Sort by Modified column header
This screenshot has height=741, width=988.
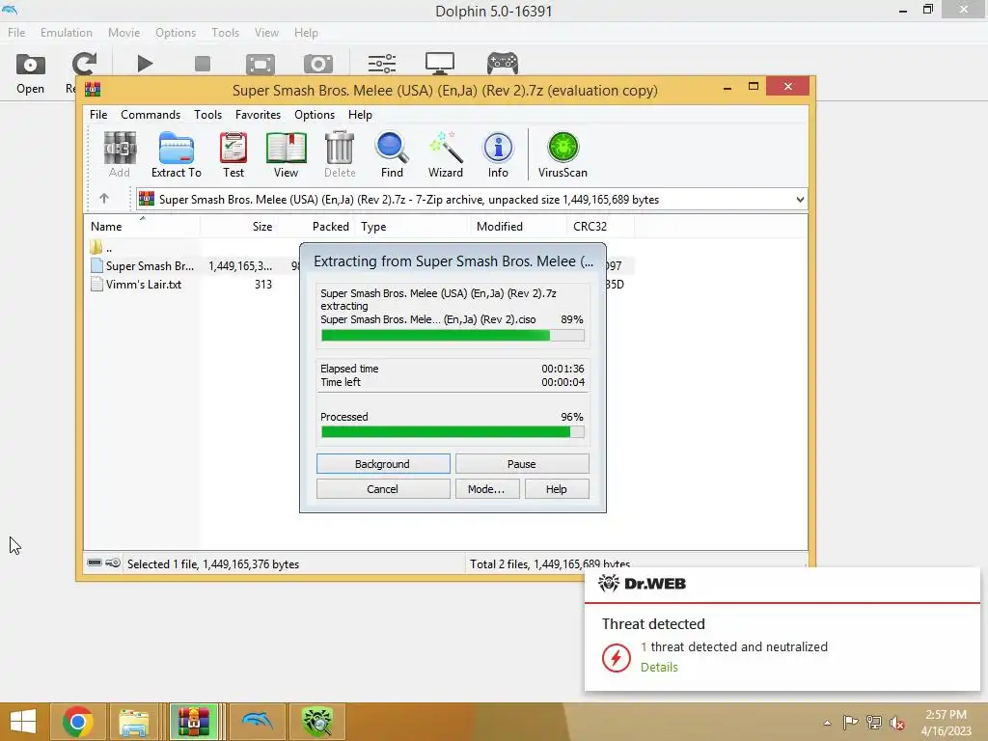click(x=518, y=226)
